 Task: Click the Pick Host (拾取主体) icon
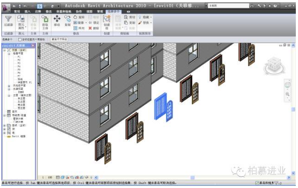tap(45, 20)
